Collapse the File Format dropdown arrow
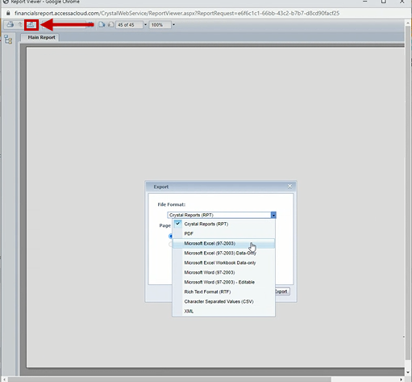Screen dimensions: 412x382 click(x=273, y=215)
